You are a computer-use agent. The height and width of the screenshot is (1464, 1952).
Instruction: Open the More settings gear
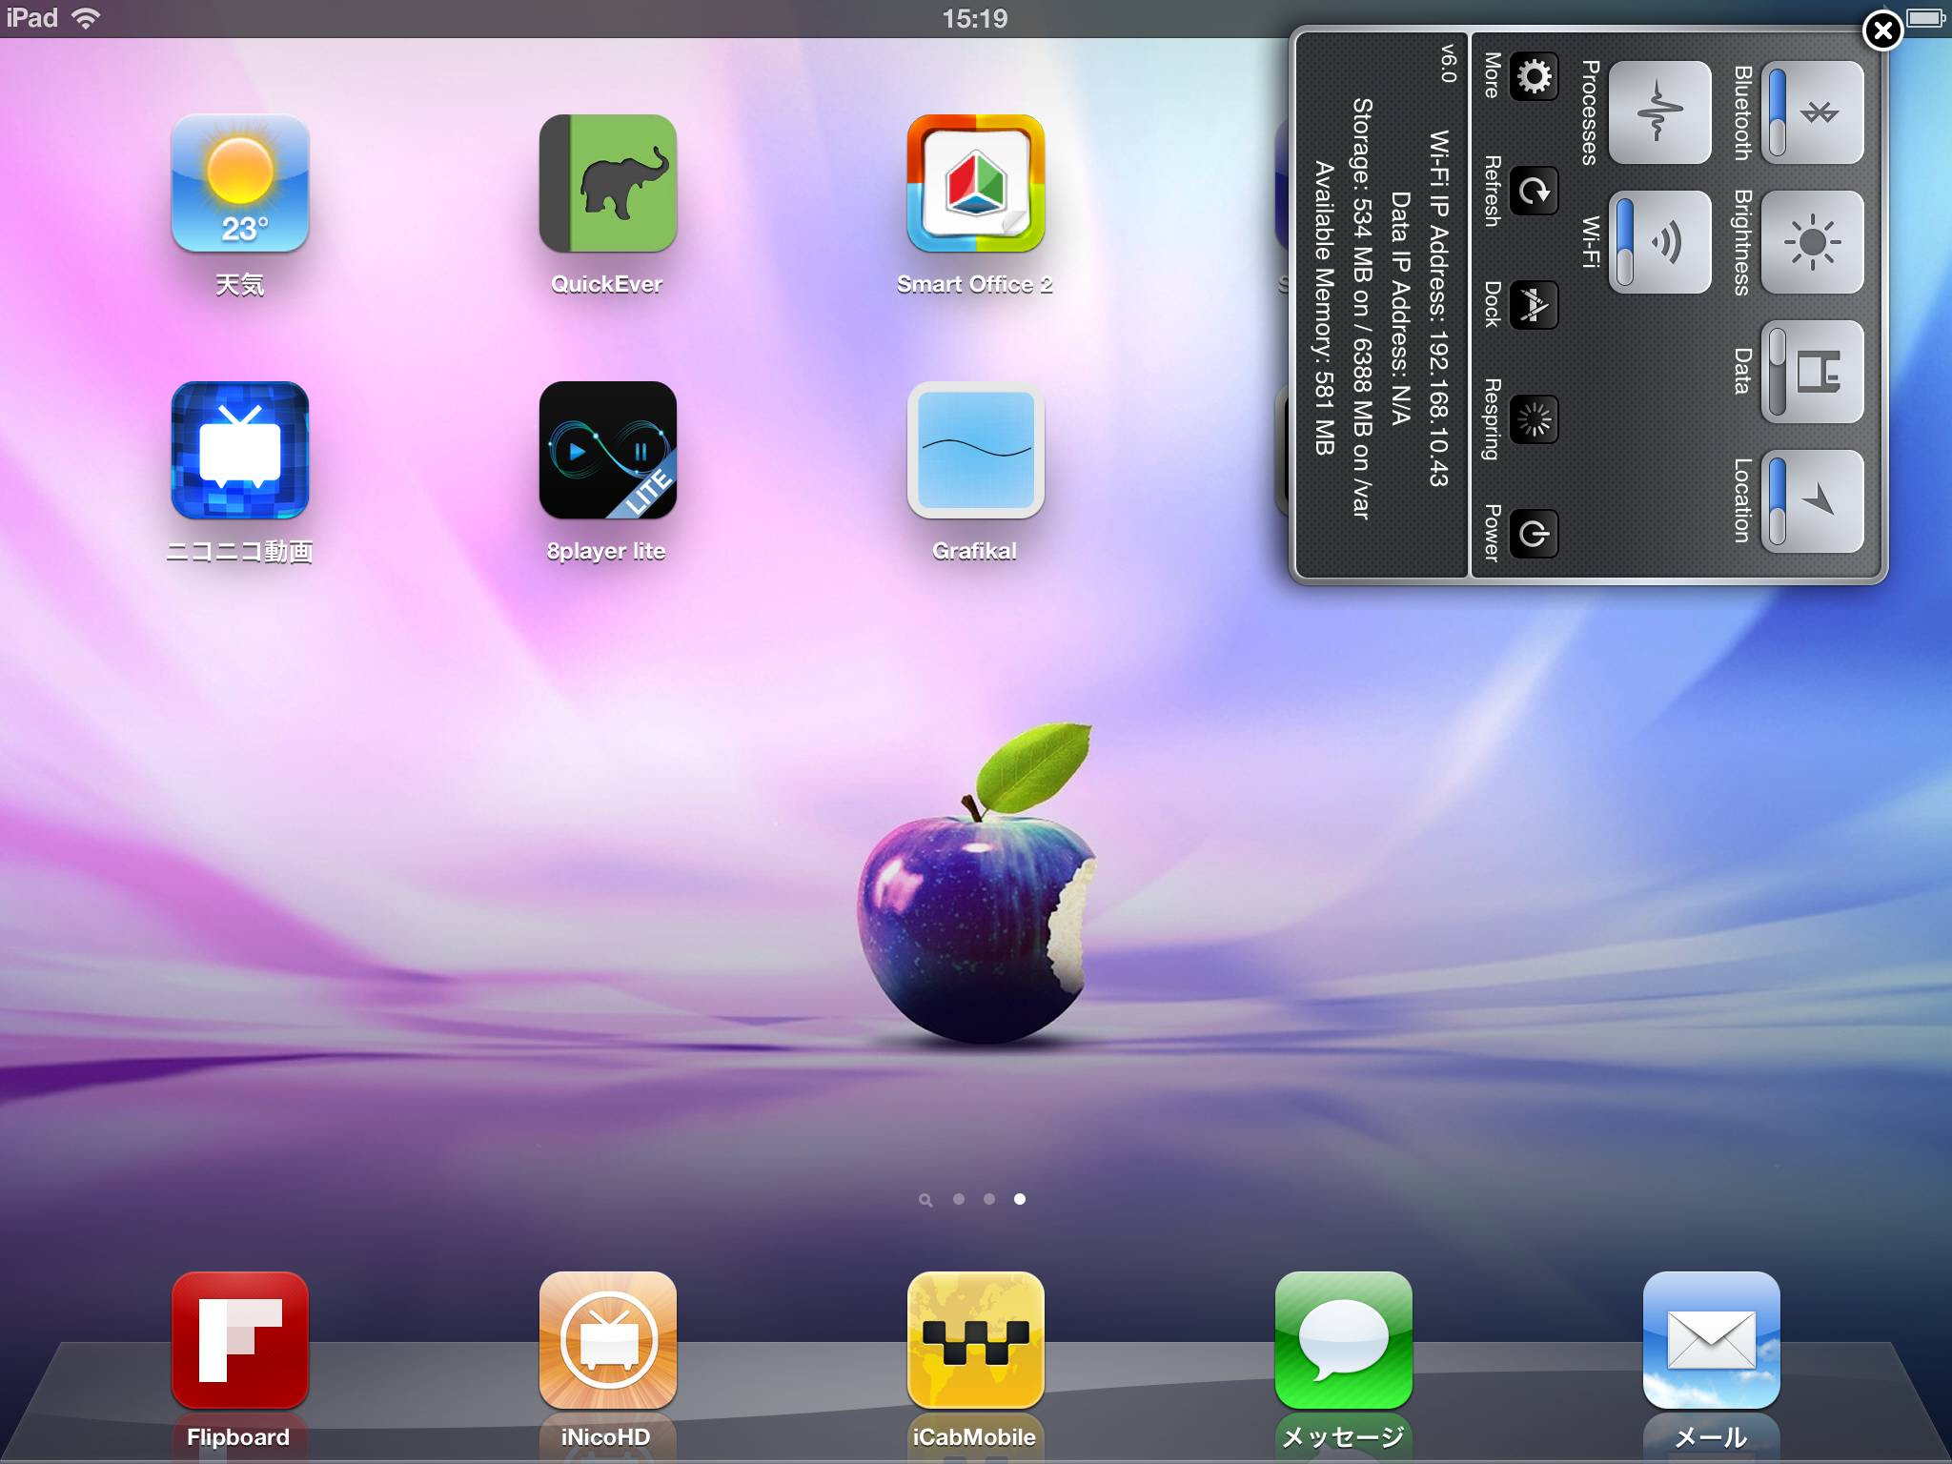(x=1534, y=76)
